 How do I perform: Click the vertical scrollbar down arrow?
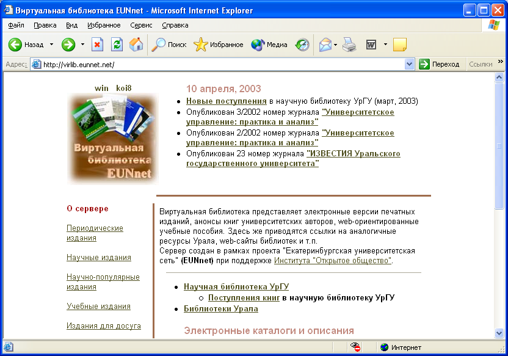pyautogui.click(x=499, y=333)
